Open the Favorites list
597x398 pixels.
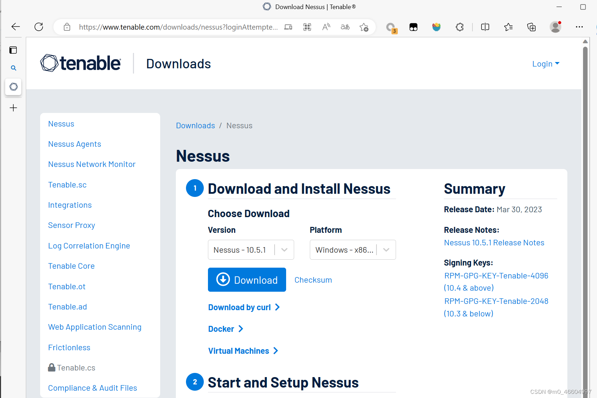click(508, 27)
